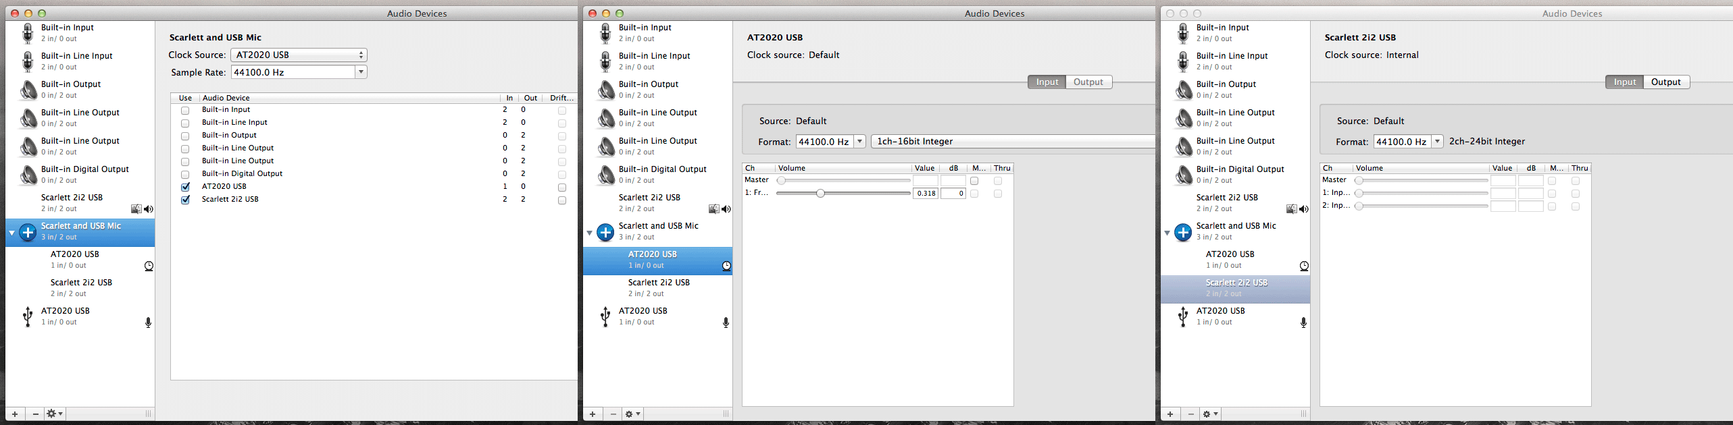Click volume value field showing 0.318
Viewport: 1733px width, 425px height.
pyautogui.click(x=926, y=194)
